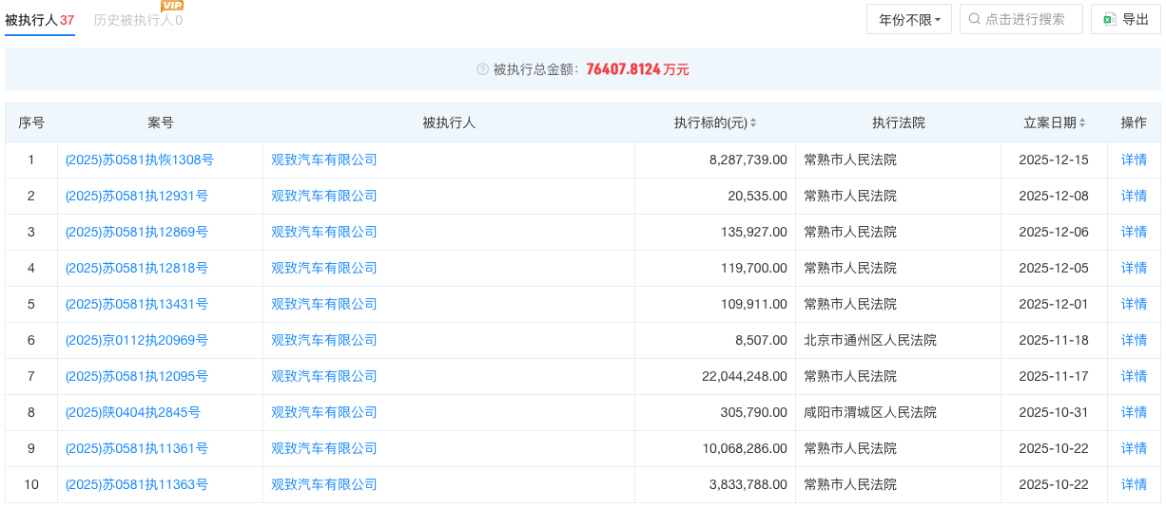Open case (2025)苏0581执11363号
1166x508 pixels.
pos(137,484)
